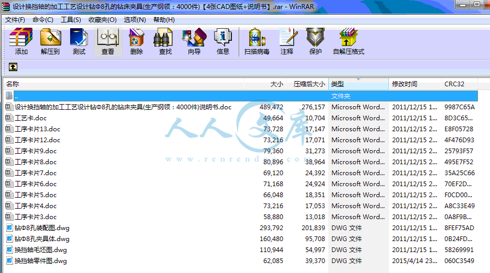Viewport: 490px width, 273px height.
Task: Sort by 修改时间 column header
Action: coord(415,84)
